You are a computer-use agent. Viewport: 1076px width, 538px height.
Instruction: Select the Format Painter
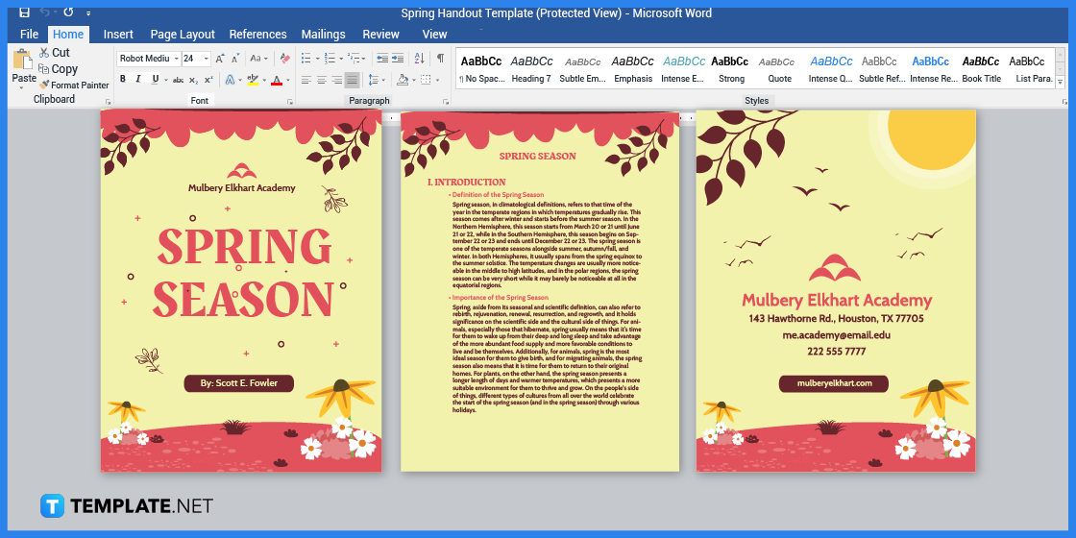[74, 86]
